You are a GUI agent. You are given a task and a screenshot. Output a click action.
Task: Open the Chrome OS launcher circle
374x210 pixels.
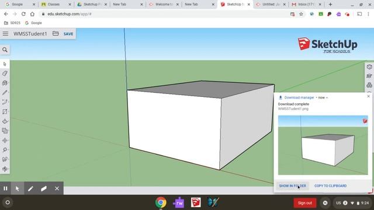(x=8, y=202)
